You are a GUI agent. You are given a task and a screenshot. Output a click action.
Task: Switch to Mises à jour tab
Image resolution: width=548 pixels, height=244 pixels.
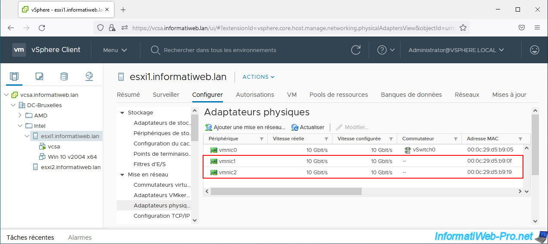click(509, 95)
